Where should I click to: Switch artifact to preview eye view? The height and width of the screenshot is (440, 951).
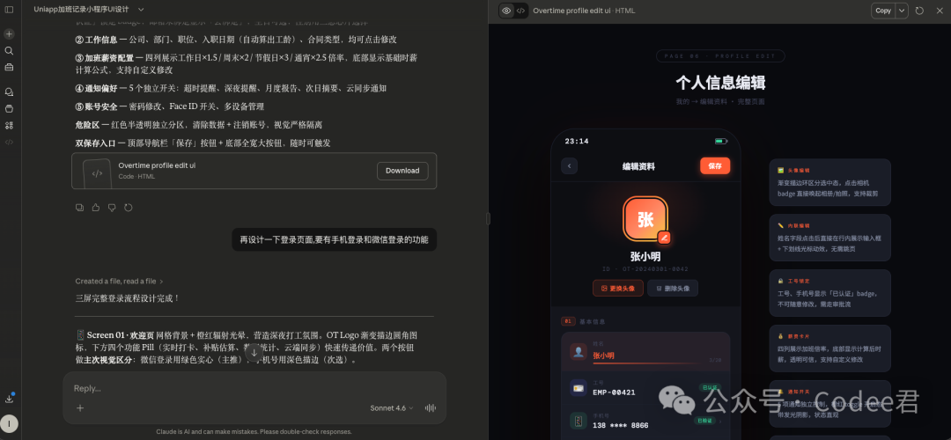(x=506, y=11)
